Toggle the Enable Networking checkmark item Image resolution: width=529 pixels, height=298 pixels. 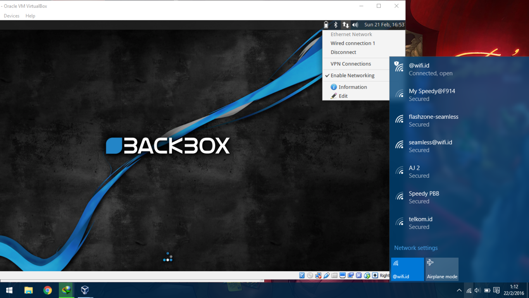(356, 75)
